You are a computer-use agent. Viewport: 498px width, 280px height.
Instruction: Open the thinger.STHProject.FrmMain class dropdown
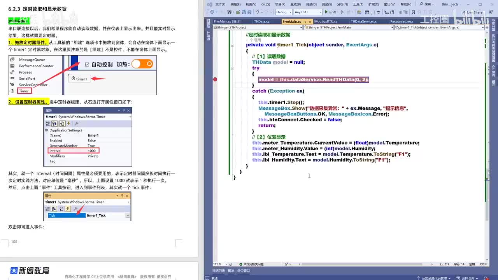pyautogui.click(x=349, y=28)
